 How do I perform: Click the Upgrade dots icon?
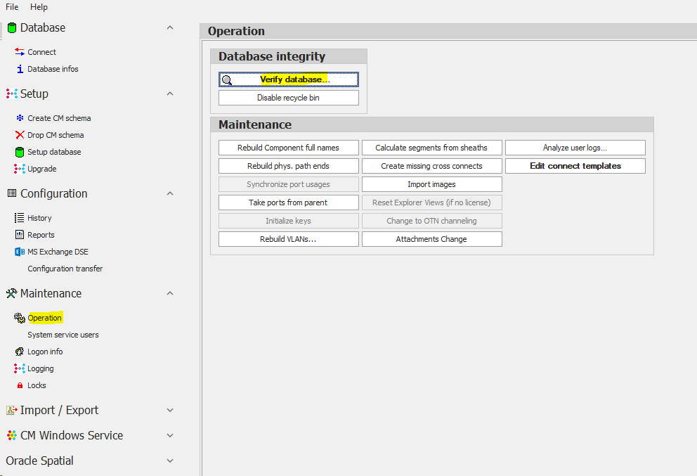point(20,169)
